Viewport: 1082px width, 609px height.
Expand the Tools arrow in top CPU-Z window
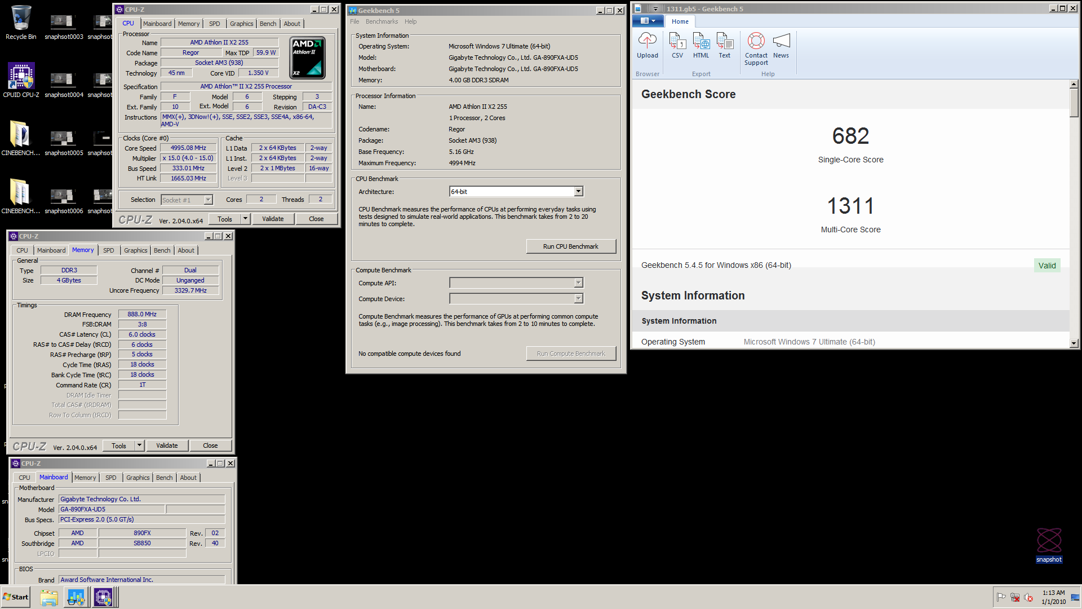[x=245, y=219]
